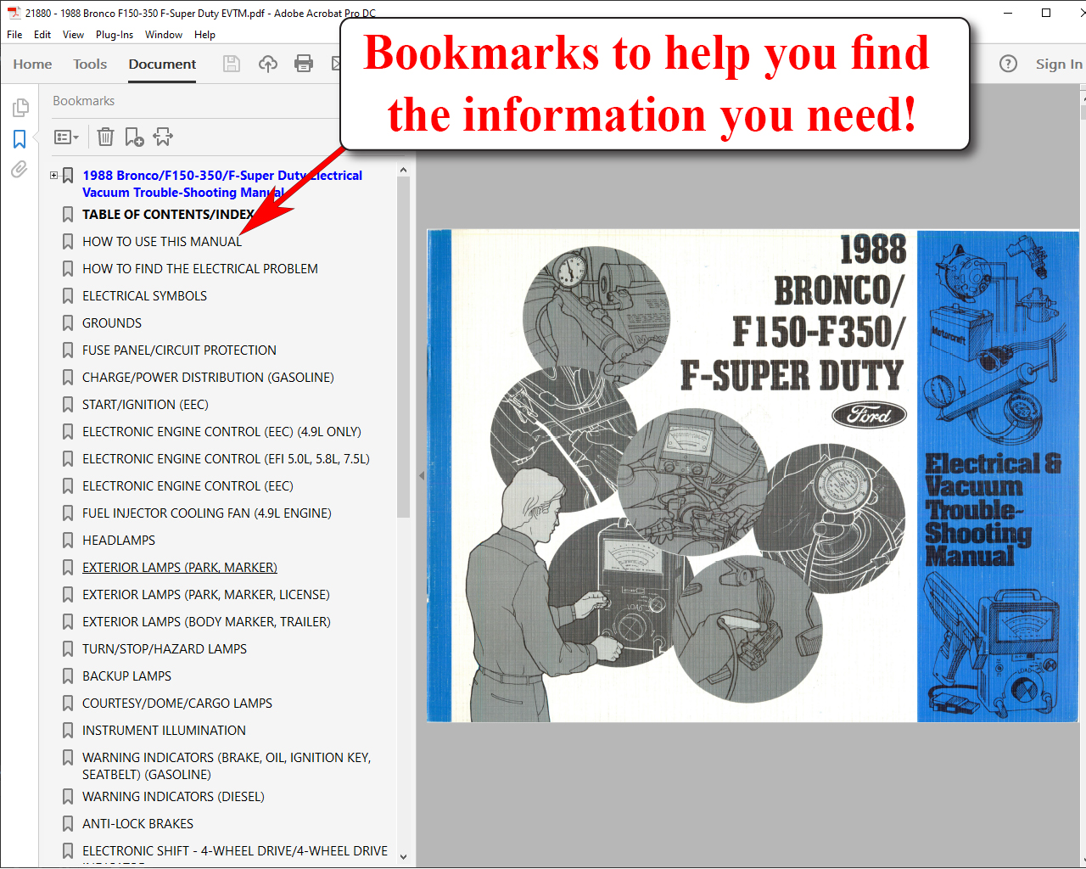Viewport: 1086px width, 869px height.
Task: Click the bookmark icon beside ANTI-LOCK BRAKES
Action: click(x=68, y=824)
